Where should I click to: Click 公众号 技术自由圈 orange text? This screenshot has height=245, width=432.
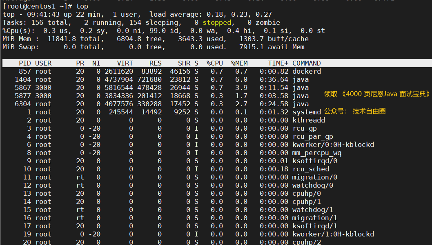(x=354, y=111)
